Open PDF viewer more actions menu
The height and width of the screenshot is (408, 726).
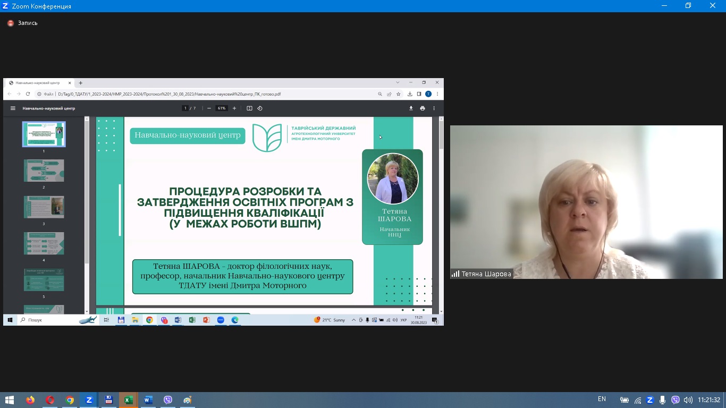434,108
